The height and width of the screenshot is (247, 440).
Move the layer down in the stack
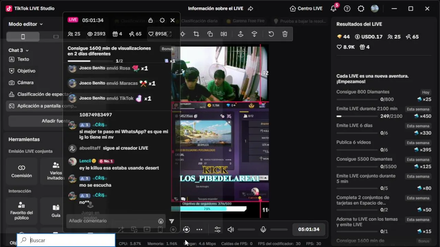pos(254,34)
